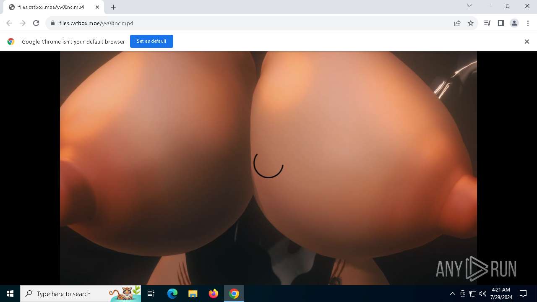Go forward to next page
This screenshot has height=302, width=537.
(23, 23)
